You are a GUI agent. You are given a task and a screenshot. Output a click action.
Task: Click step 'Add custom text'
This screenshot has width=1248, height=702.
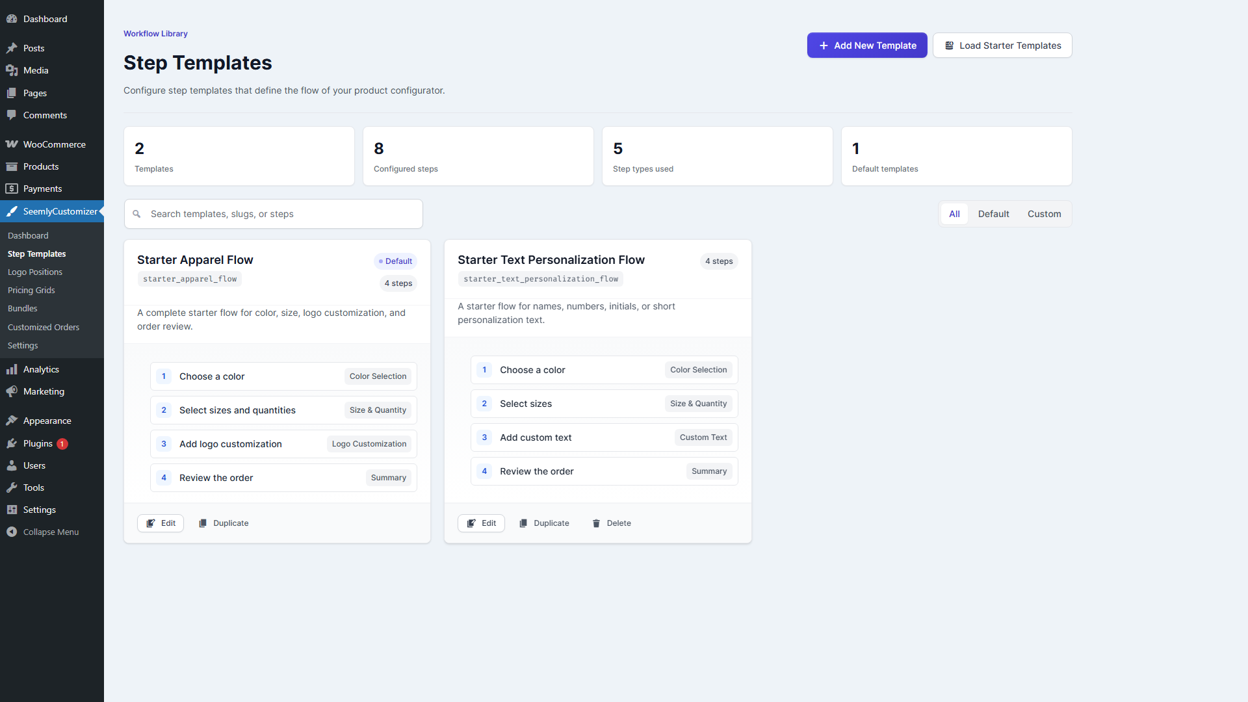(x=604, y=437)
